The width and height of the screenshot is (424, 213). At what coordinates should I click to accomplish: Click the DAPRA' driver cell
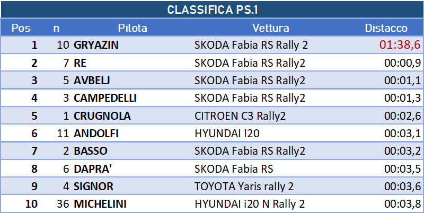click(93, 168)
